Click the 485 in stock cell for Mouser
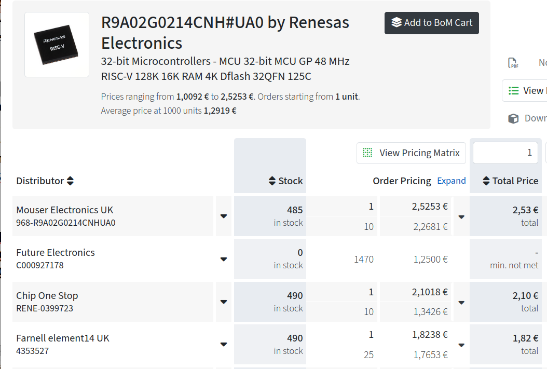Image resolution: width=547 pixels, height=369 pixels. pyautogui.click(x=270, y=216)
